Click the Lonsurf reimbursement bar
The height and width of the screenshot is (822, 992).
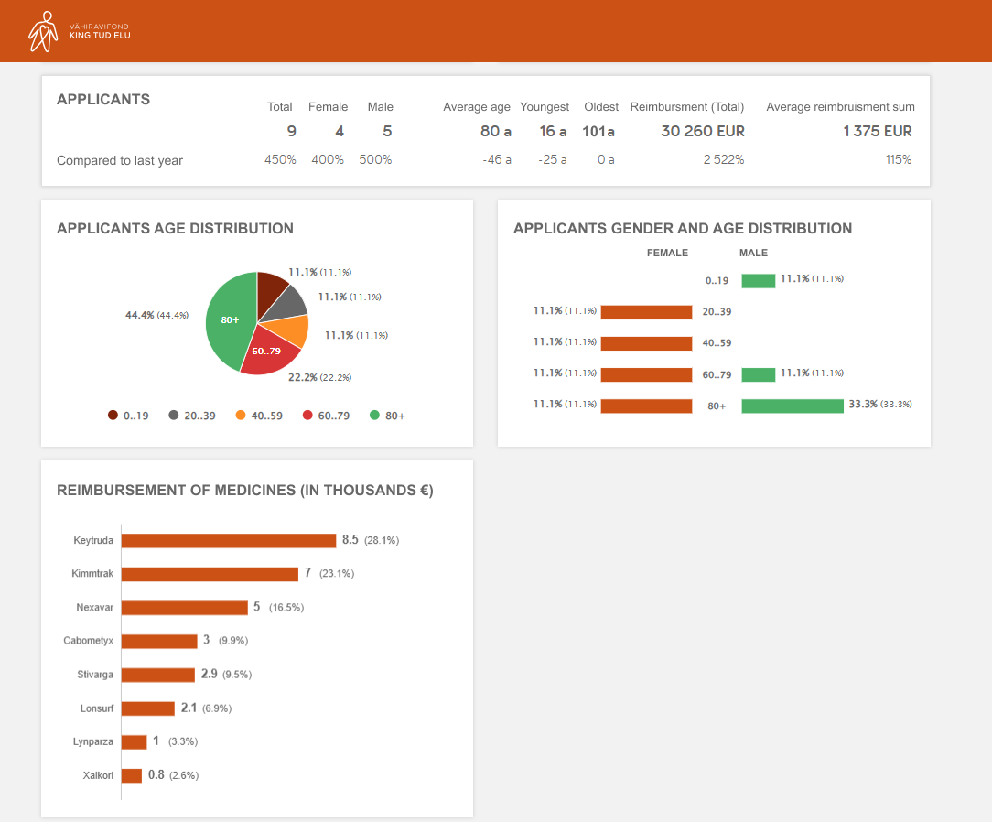pyautogui.click(x=148, y=708)
